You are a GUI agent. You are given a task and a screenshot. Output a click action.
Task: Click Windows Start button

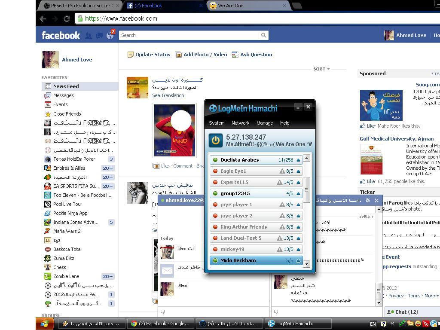[45, 324]
